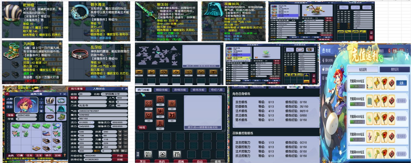Click the character portrait in inventory window

click(x=26, y=105)
